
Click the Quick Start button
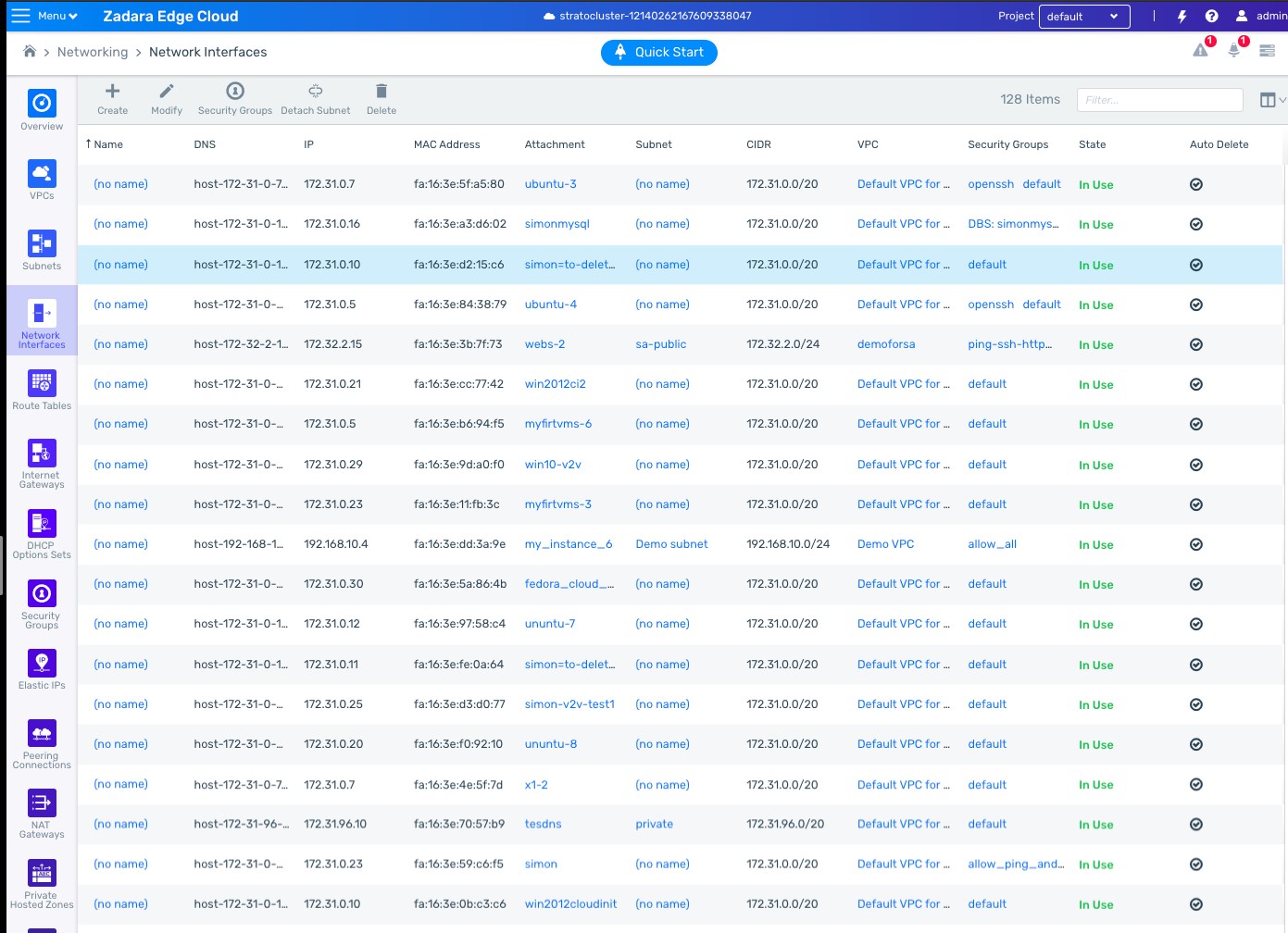tap(659, 53)
